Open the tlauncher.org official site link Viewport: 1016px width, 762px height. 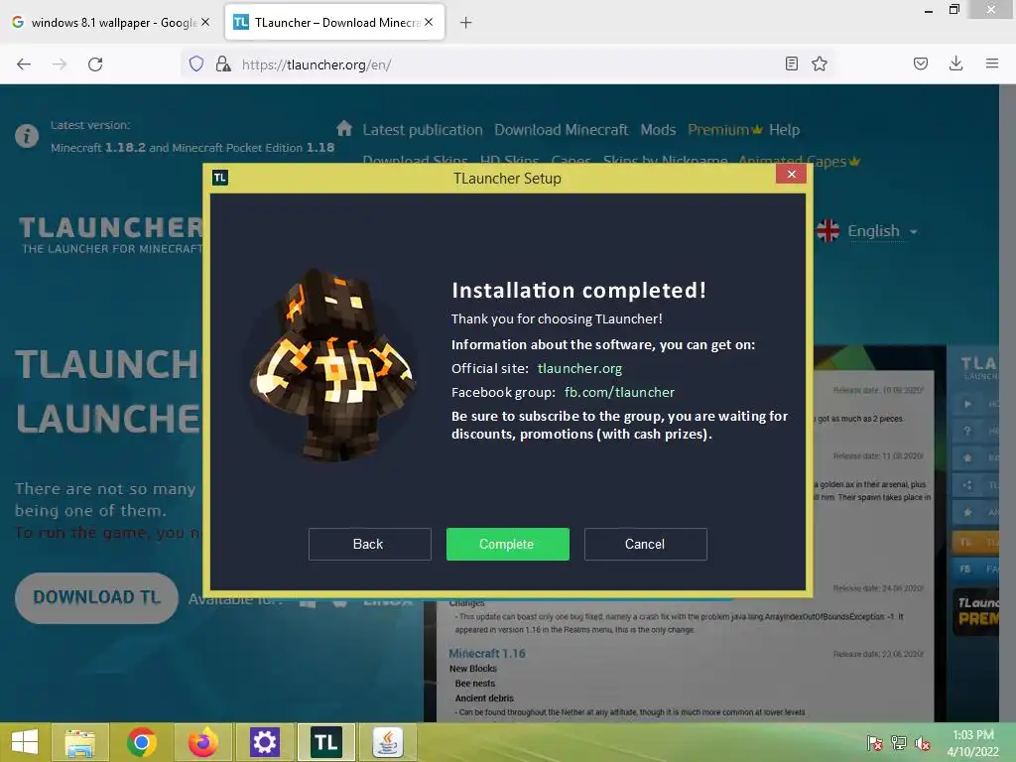tap(579, 368)
